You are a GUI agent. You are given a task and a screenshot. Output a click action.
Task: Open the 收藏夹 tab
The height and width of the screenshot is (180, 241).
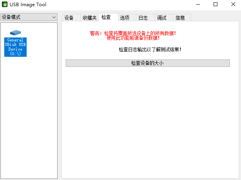pos(90,18)
